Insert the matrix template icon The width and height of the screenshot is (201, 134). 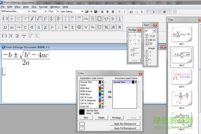[93, 19]
